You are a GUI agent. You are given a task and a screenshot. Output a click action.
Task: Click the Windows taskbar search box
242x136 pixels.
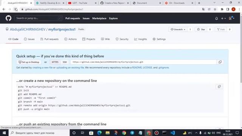click(39, 133)
